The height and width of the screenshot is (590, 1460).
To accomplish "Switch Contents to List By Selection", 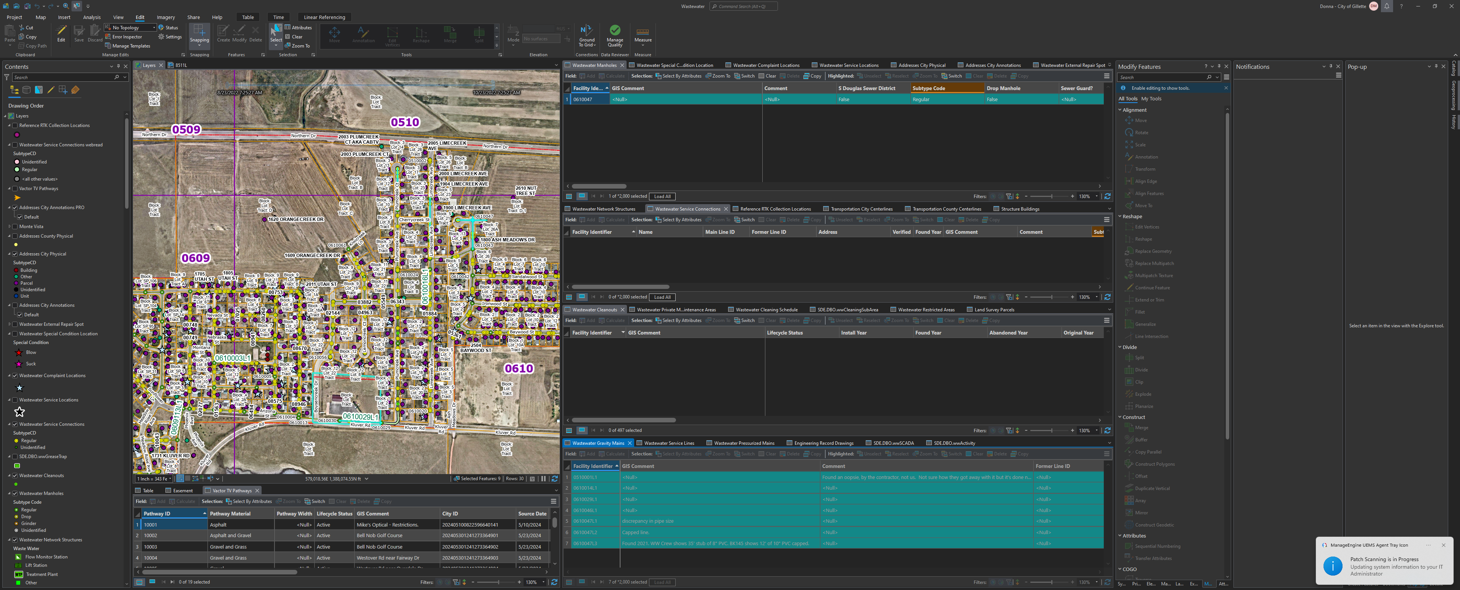I will click(38, 90).
